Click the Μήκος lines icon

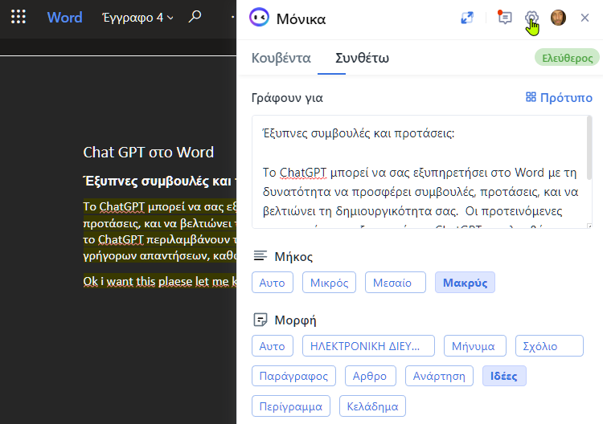pyautogui.click(x=260, y=255)
